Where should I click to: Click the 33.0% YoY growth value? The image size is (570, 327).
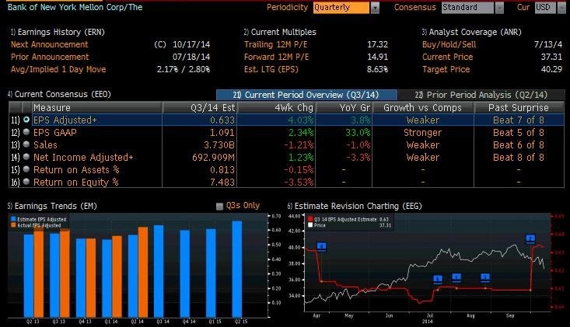point(358,133)
